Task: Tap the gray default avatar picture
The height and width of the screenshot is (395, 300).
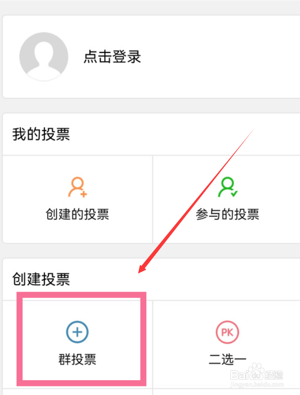Action: point(44,56)
